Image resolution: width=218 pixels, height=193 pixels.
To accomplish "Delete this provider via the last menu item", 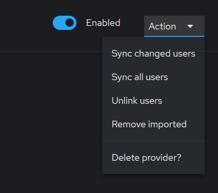I will 153,158.
